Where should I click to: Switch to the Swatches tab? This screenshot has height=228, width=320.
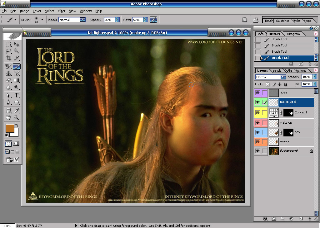coord(282,21)
